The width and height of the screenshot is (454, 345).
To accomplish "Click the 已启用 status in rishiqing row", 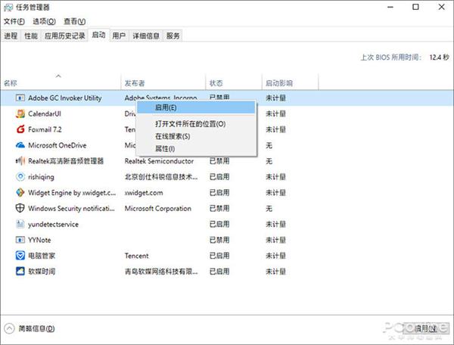I will tap(219, 177).
